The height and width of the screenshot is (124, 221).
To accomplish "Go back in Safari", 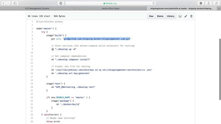I will click(3, 3).
